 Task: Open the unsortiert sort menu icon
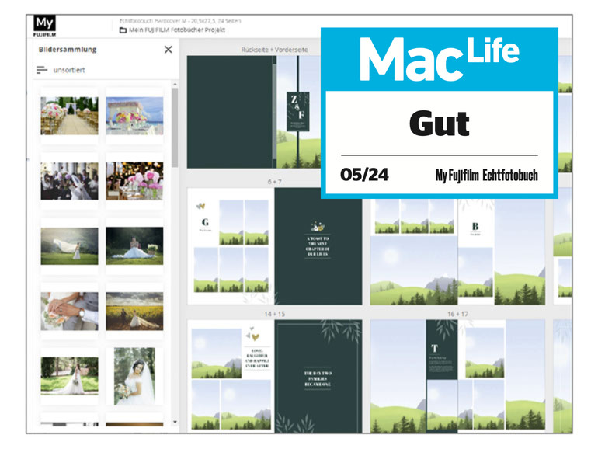42,70
